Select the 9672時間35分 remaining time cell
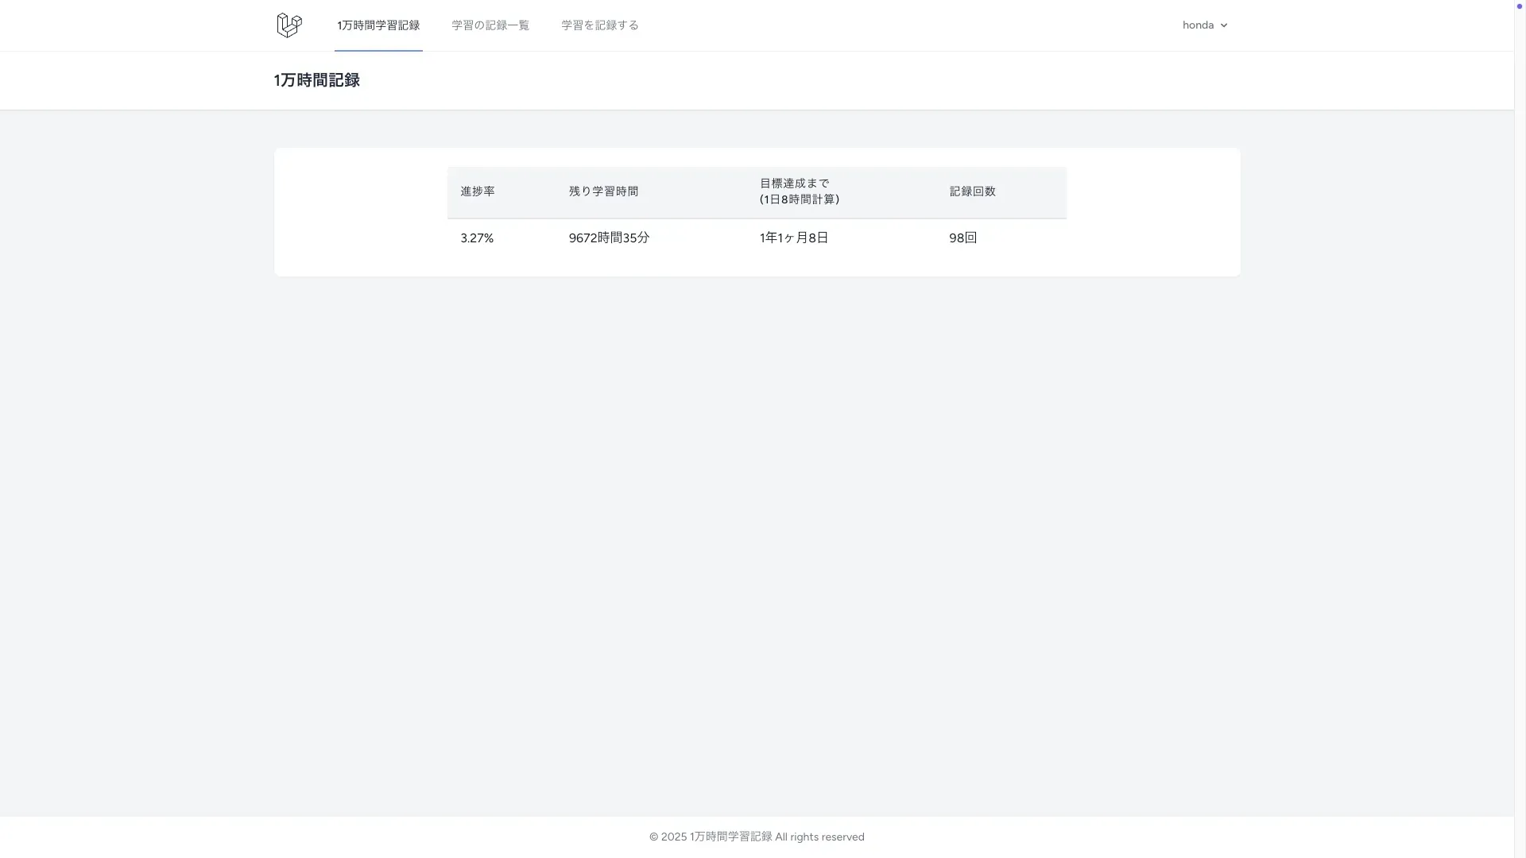The width and height of the screenshot is (1526, 858). tap(610, 238)
